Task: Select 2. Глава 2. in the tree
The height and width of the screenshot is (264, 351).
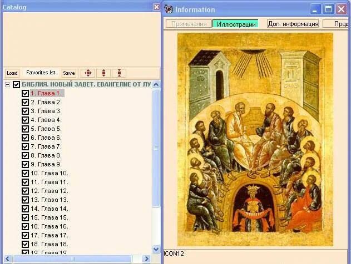Action: [x=46, y=102]
